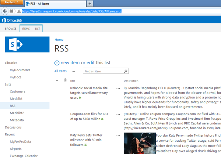Open the Home breadcrumb link
The height and width of the screenshot is (159, 221).
point(59,40)
